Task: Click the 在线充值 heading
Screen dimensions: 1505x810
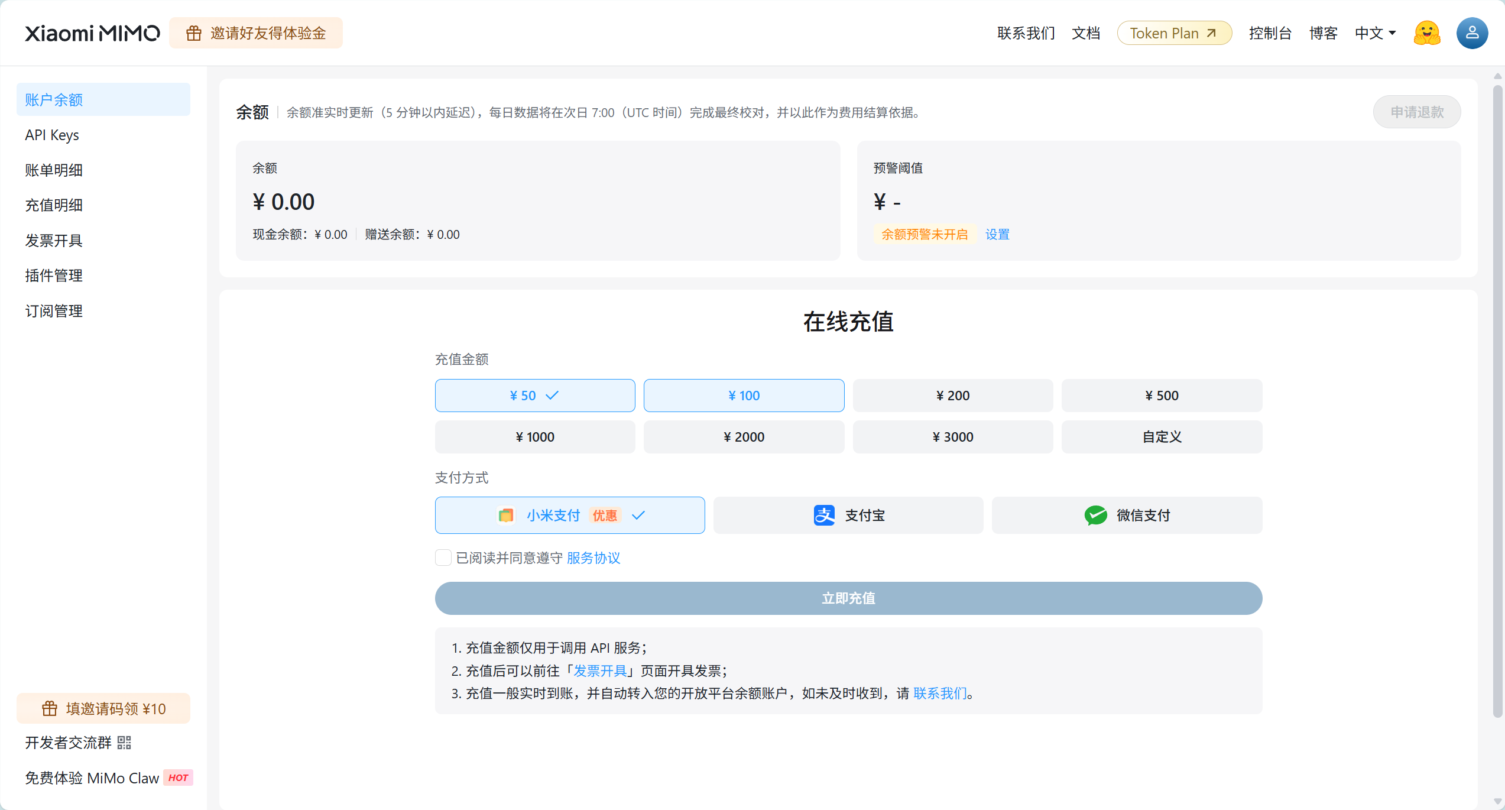Action: pyautogui.click(x=848, y=322)
